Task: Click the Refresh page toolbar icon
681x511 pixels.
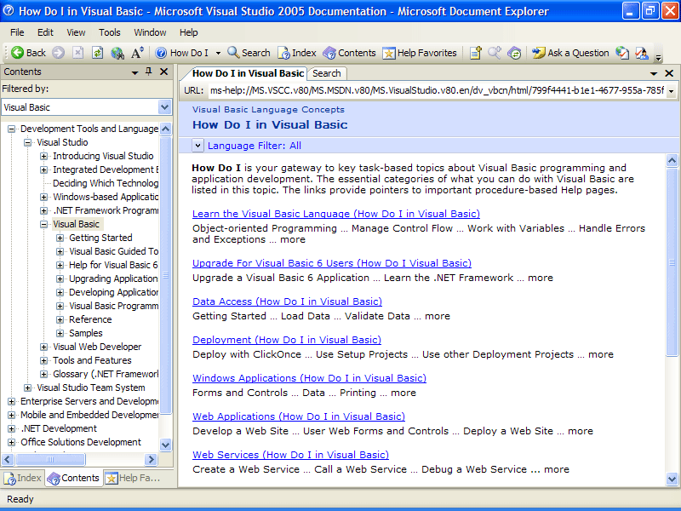Action: pyautogui.click(x=98, y=53)
